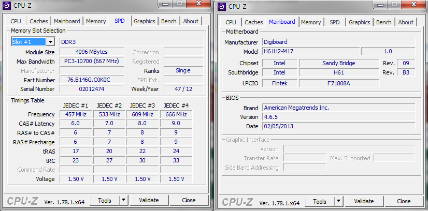Open SPD tab in right window
Image resolution: width=428 pixels, height=211 pixels.
(x=335, y=22)
